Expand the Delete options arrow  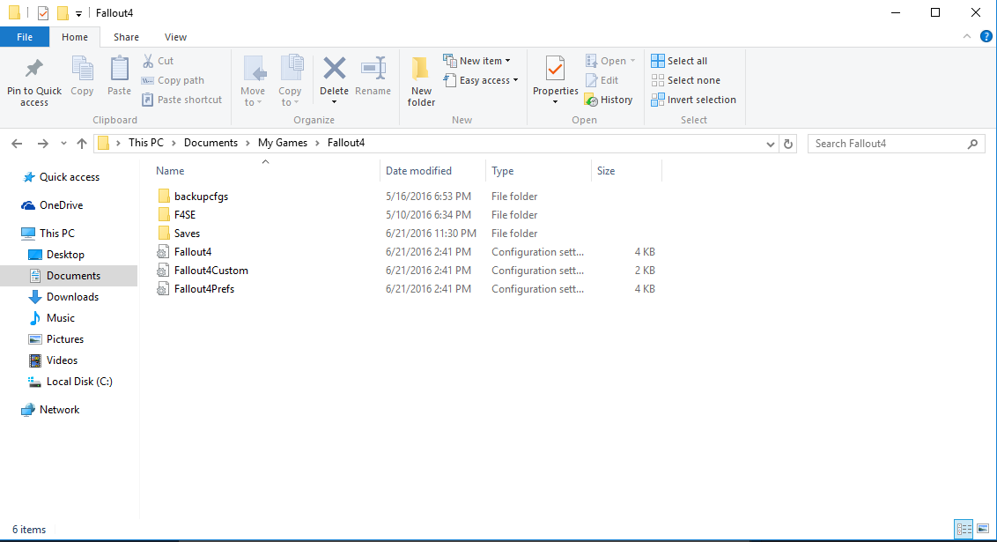[x=334, y=102]
